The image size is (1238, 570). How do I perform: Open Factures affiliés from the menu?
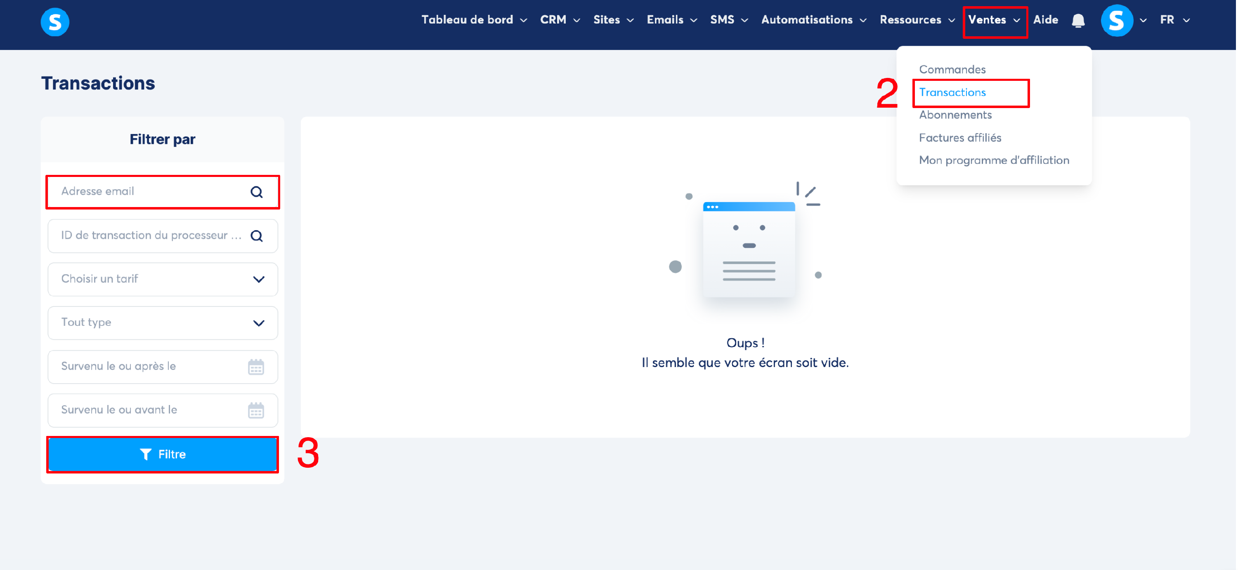(960, 138)
